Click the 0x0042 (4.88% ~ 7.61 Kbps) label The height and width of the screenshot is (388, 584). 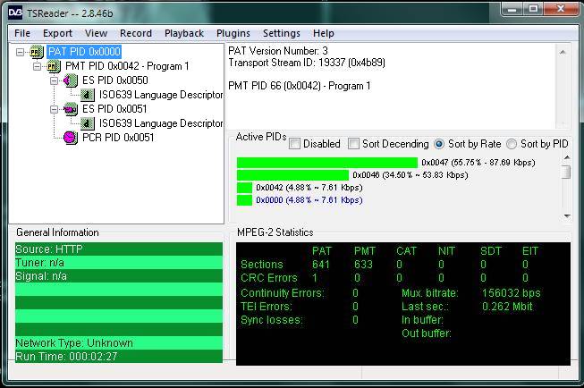(x=309, y=188)
